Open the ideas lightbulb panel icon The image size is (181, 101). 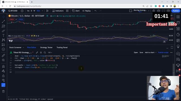[178, 46]
